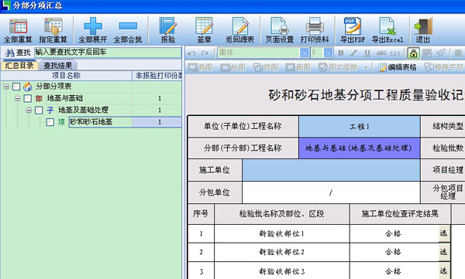Expand all items with 全部展开
Screen dimensions: 465x279
pyautogui.click(x=93, y=30)
